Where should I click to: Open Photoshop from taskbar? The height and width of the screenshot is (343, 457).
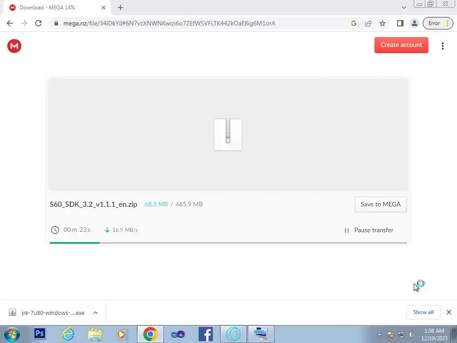(x=40, y=333)
